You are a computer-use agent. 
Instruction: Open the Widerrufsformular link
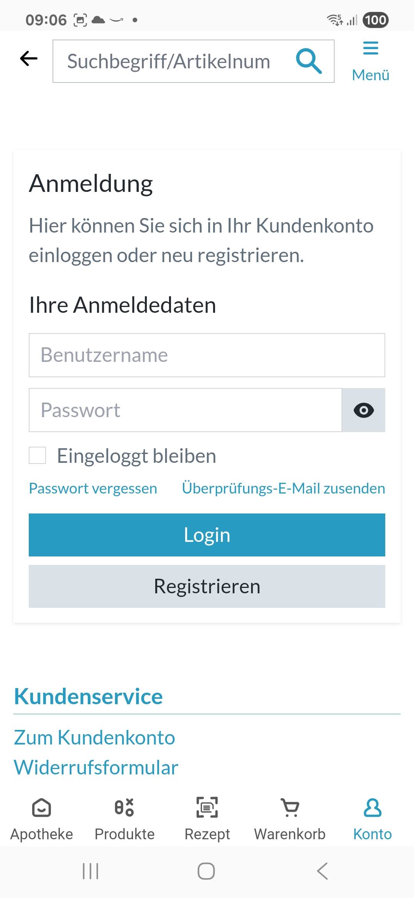pos(96,768)
